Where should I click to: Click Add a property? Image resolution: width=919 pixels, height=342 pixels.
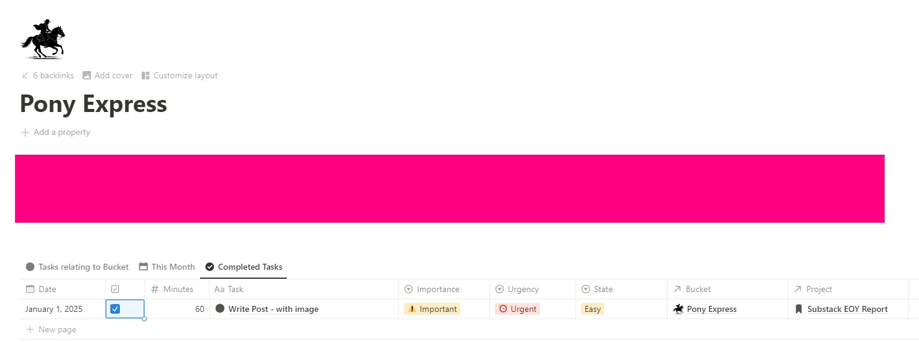(x=55, y=132)
